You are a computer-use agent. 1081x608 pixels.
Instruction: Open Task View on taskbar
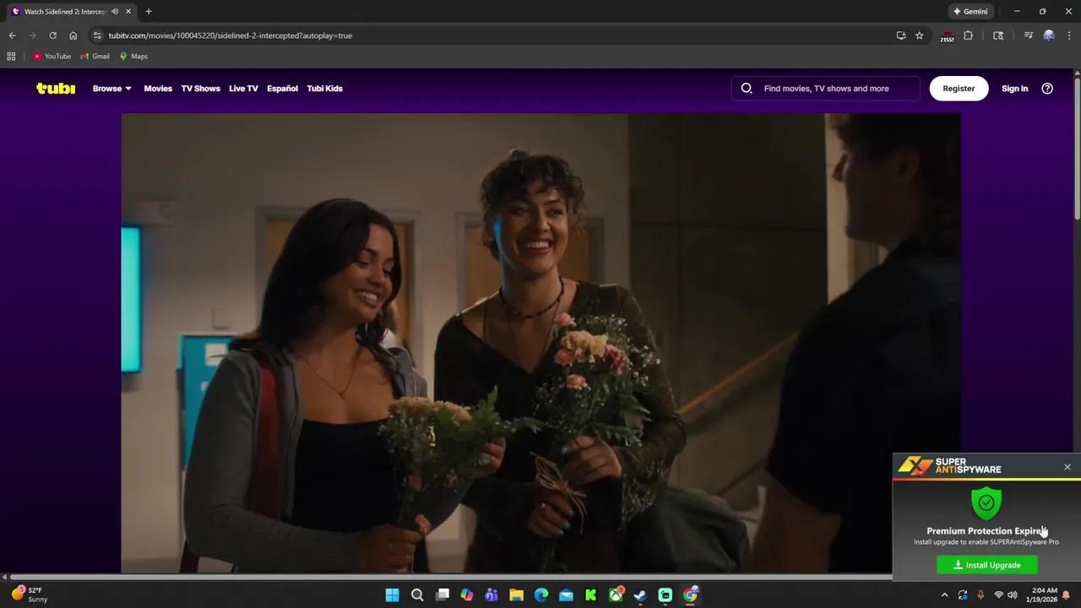point(443,595)
